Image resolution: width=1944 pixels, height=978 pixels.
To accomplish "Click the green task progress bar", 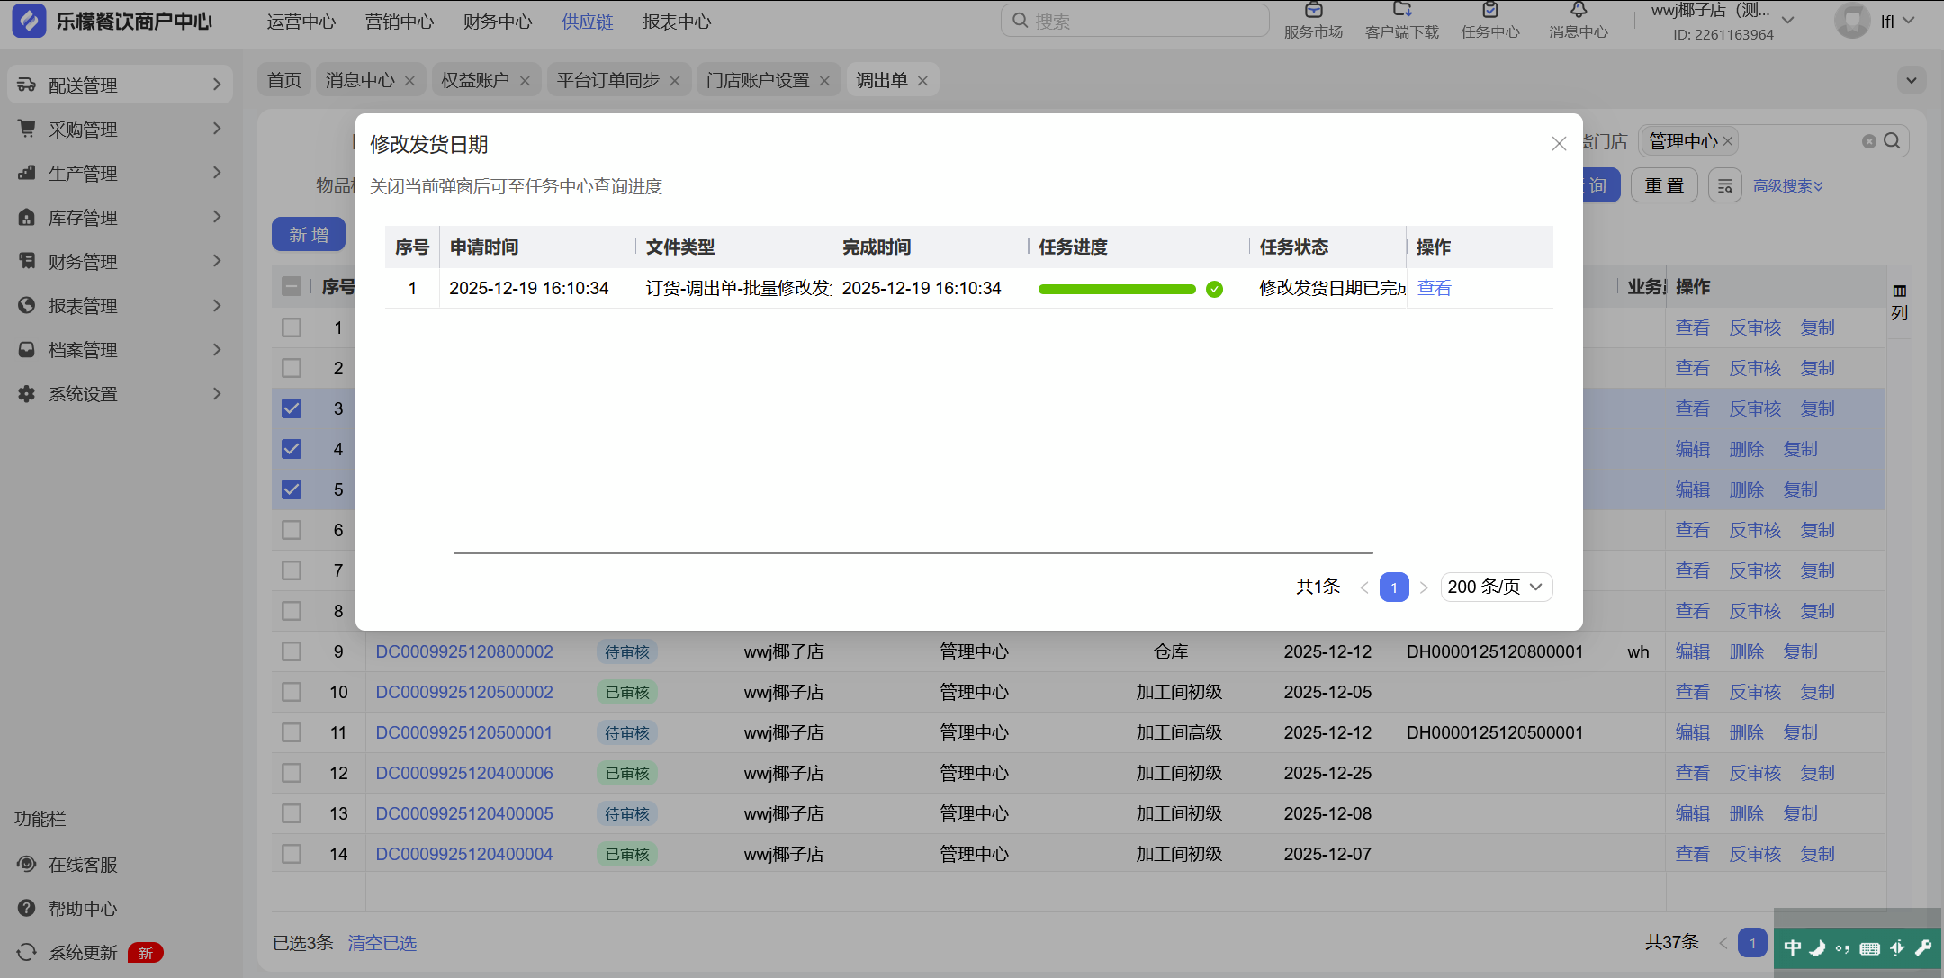I will [x=1116, y=289].
